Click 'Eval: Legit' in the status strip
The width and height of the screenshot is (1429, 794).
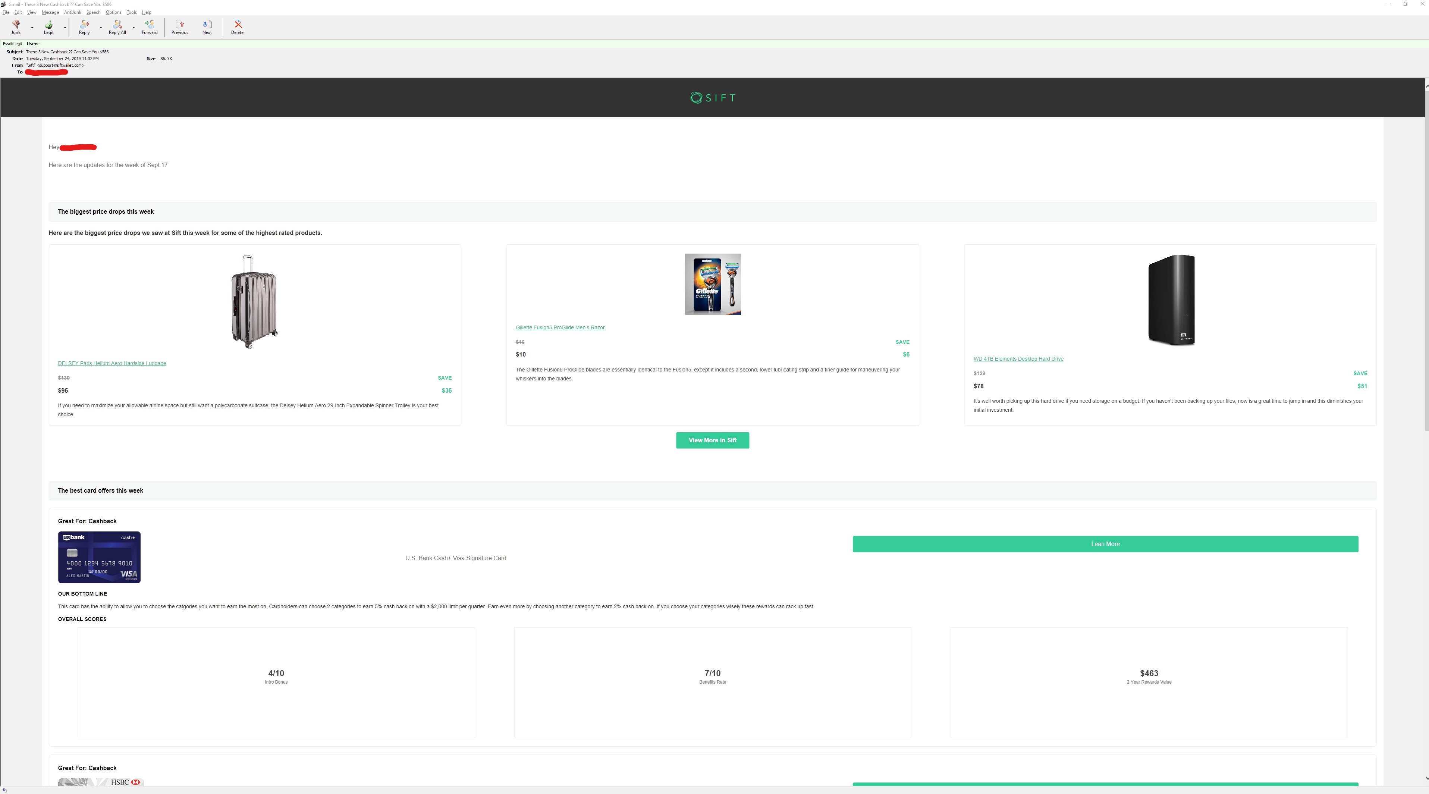(12, 43)
